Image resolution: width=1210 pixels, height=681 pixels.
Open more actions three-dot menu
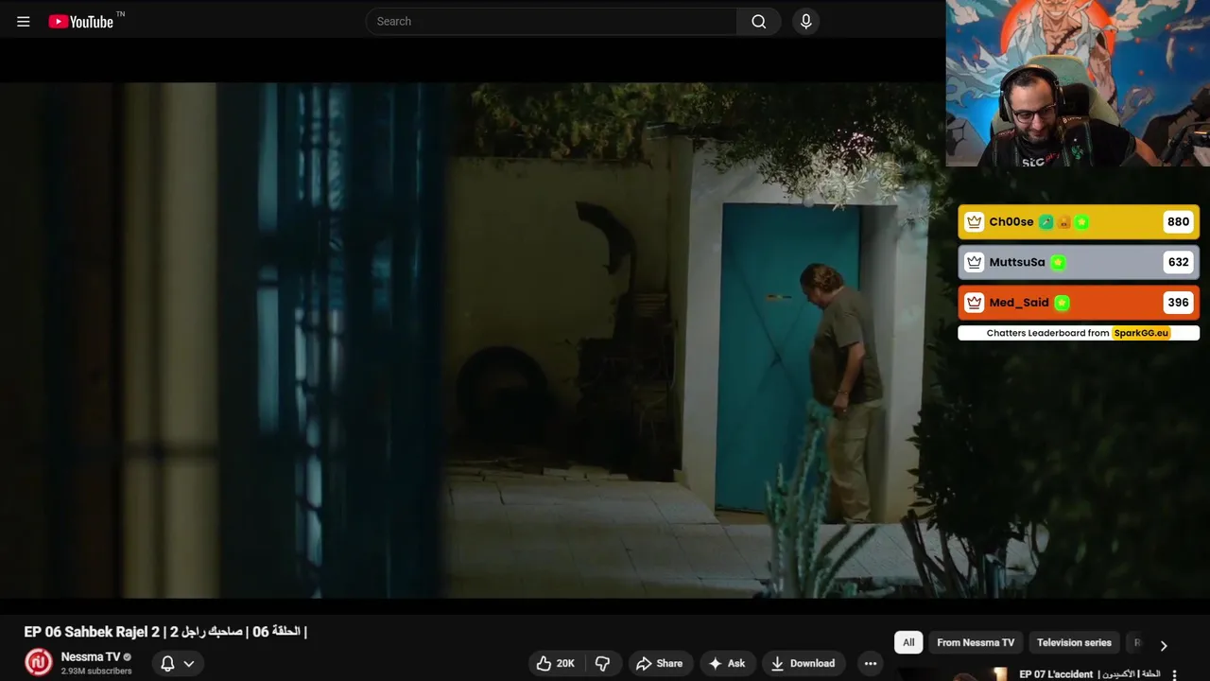871,663
